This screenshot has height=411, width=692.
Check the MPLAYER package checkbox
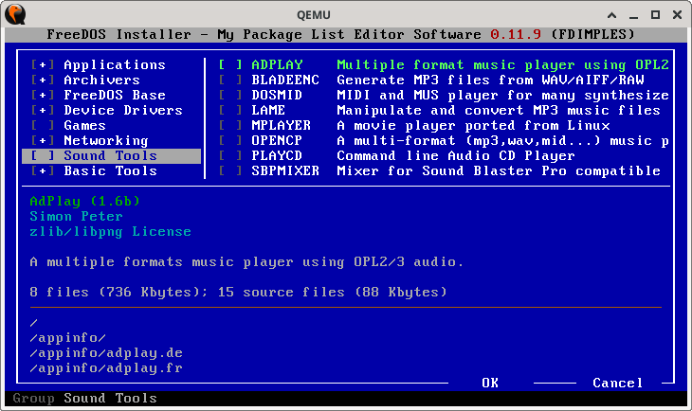(230, 125)
